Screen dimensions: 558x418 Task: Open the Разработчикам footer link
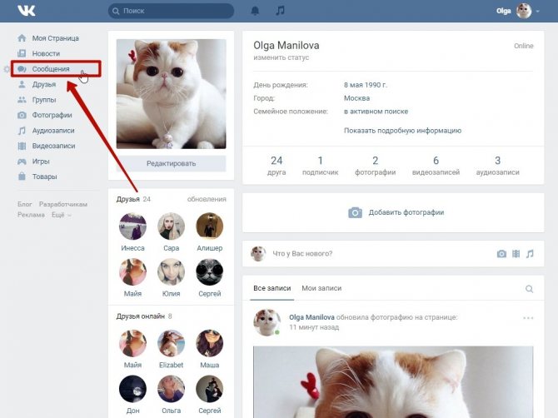63,204
